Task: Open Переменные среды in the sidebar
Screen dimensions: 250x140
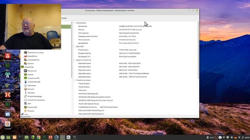Action: pyautogui.click(x=36, y=52)
